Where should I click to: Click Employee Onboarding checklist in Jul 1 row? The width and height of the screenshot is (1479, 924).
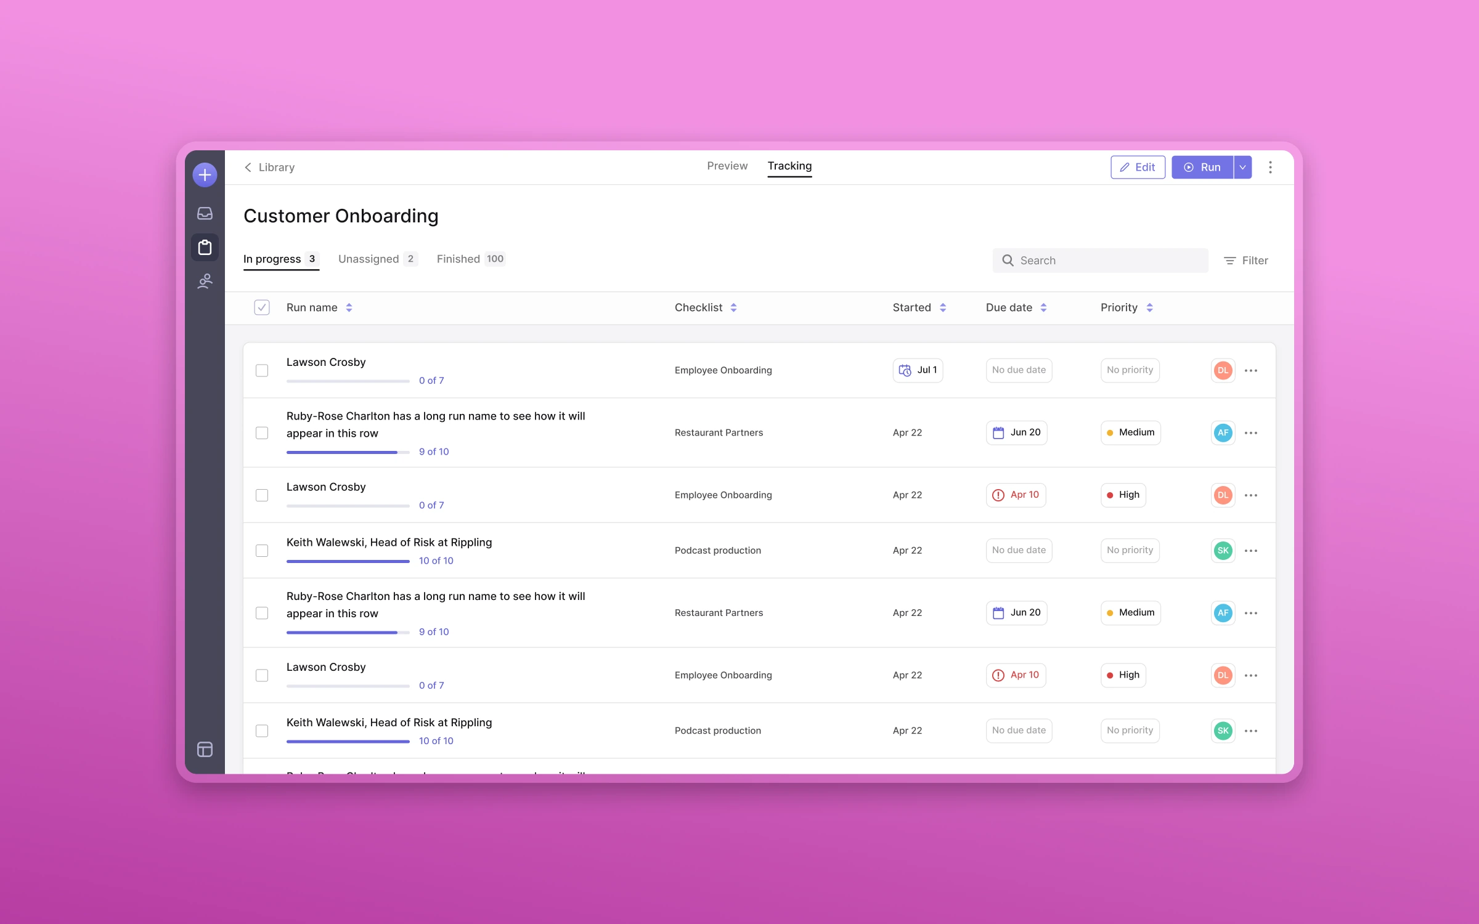(723, 370)
